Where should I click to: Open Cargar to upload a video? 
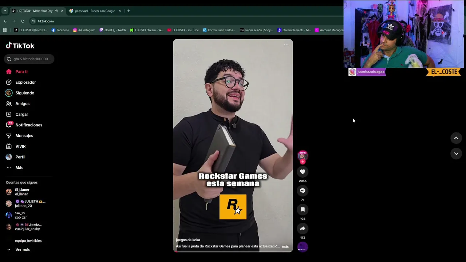pos(17,114)
